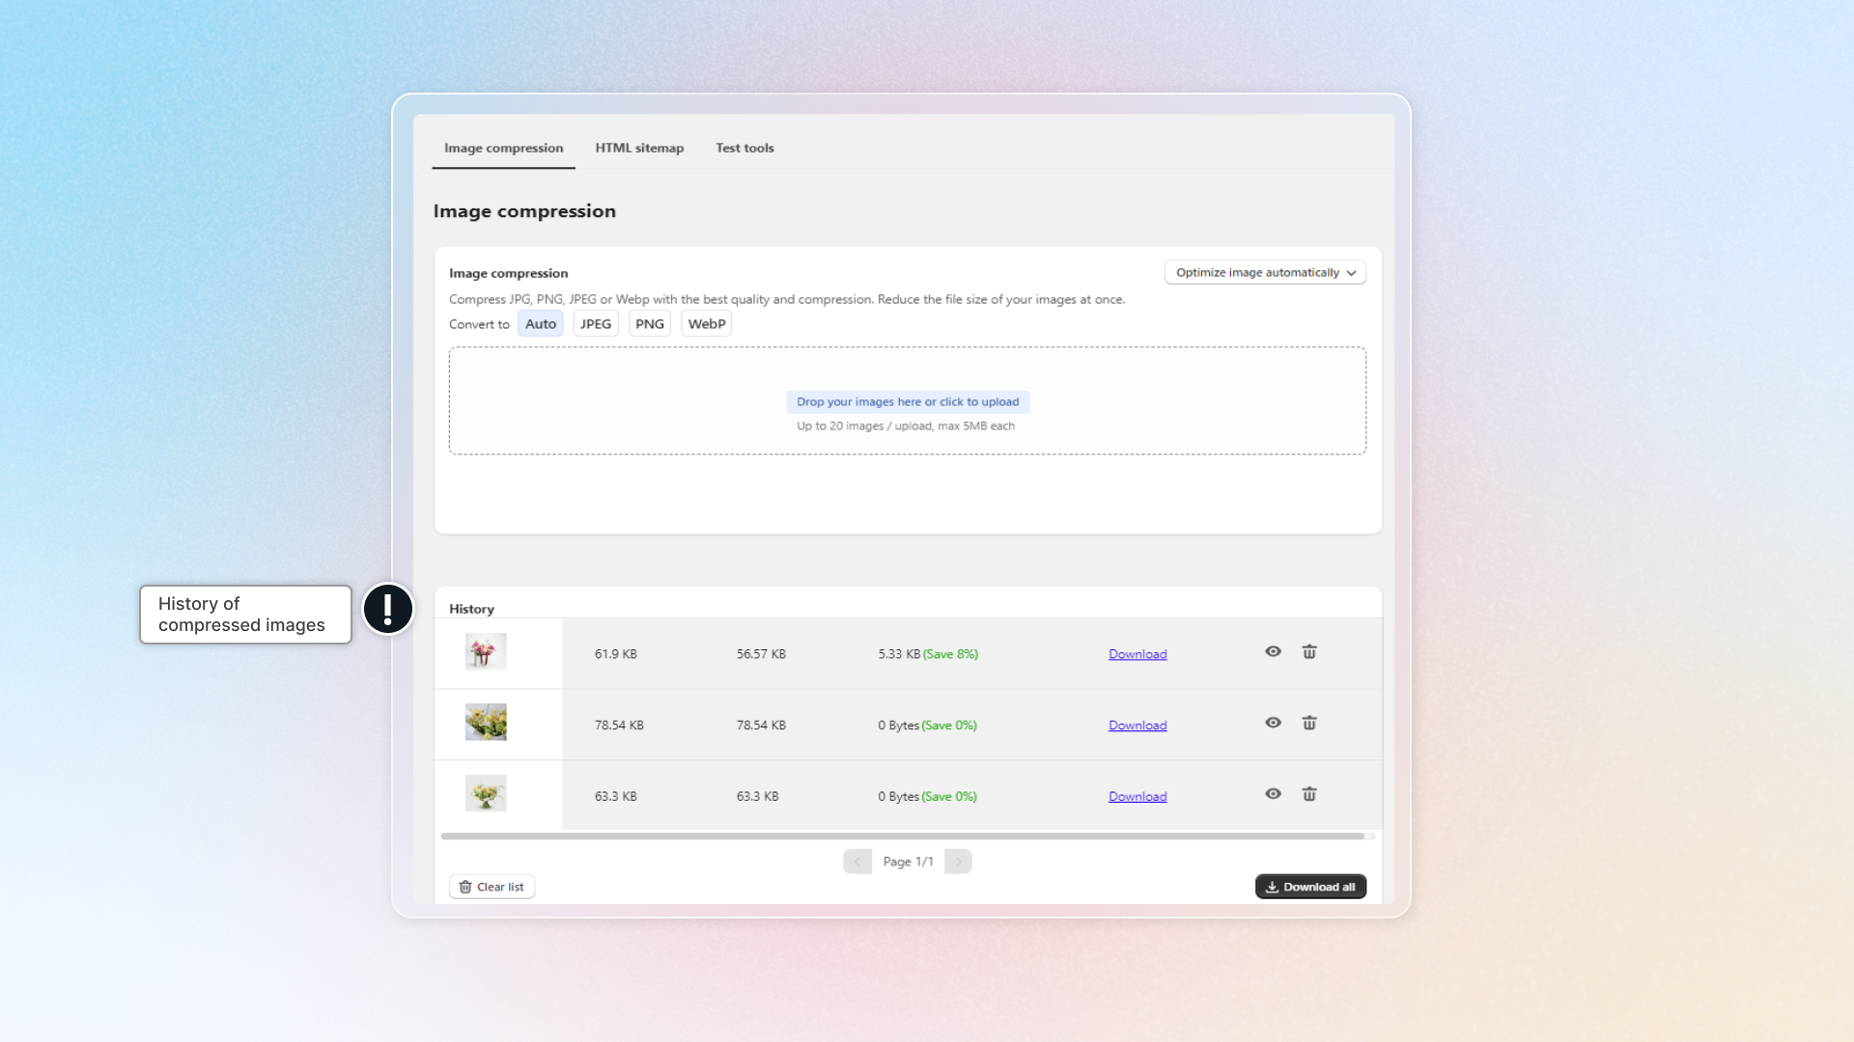1854x1042 pixels.
Task: Click Drop your images here to upload
Action: point(907,401)
